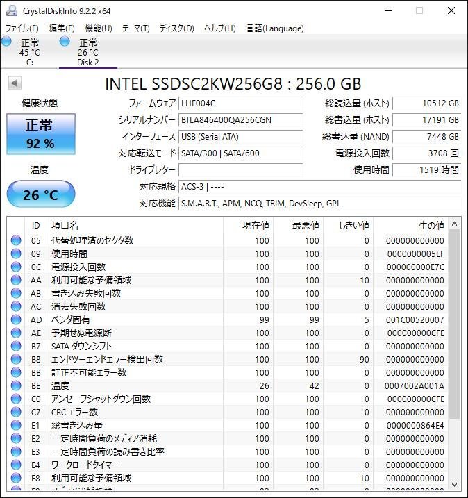Viewport: 468px width, 498px height.
Task: Click the status icon for ID E1 row
Action: pyautogui.click(x=16, y=425)
